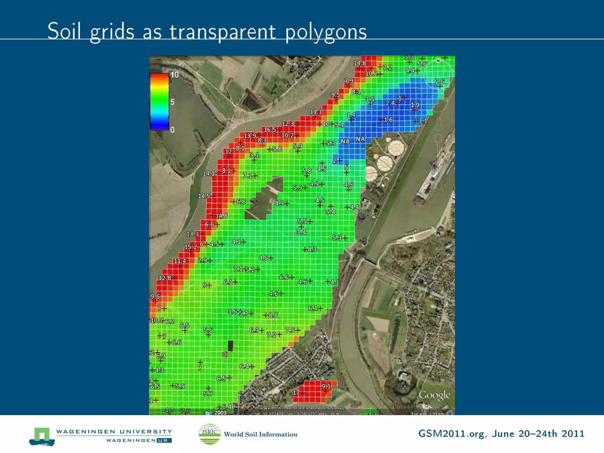Click the legend label 0
This screenshot has width=604, height=453.
(172, 130)
